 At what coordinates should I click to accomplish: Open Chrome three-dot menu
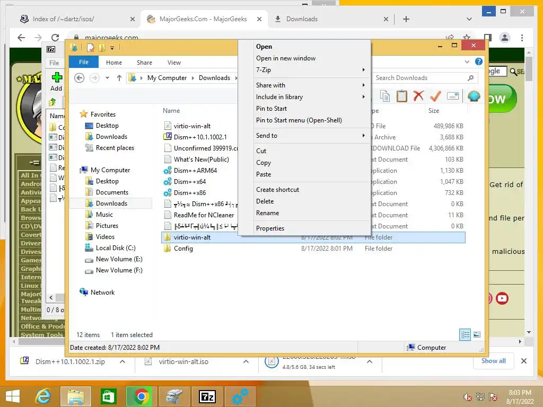[x=522, y=38]
